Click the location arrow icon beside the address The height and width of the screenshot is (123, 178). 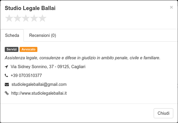(x=7, y=67)
